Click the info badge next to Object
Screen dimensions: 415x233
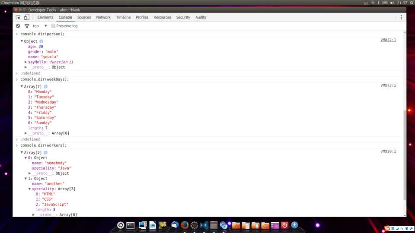[41, 41]
